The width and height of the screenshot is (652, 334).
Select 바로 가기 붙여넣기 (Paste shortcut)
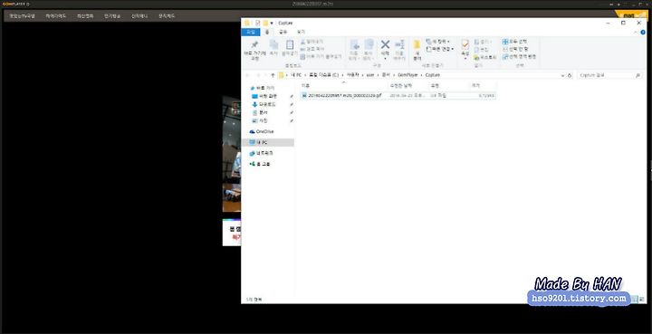tap(321, 56)
